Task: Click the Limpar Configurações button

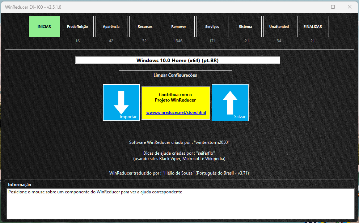Action: tap(176, 75)
